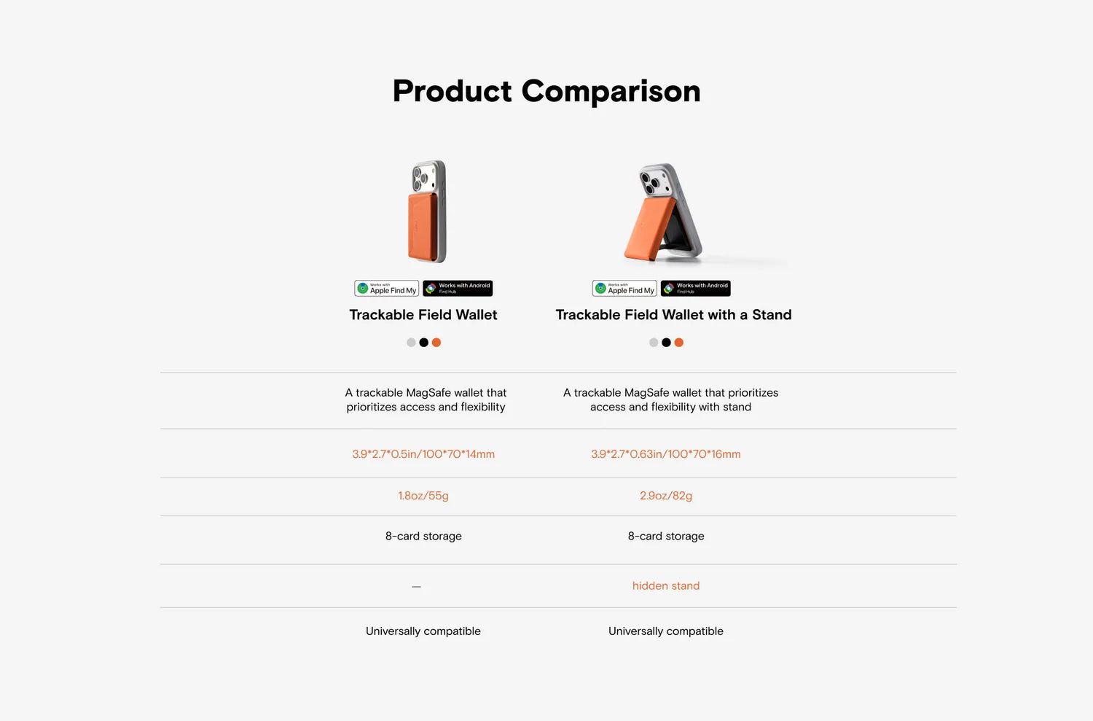Choose the black swatch for the Wallet with a Stand
The height and width of the screenshot is (721, 1093).
pos(666,343)
